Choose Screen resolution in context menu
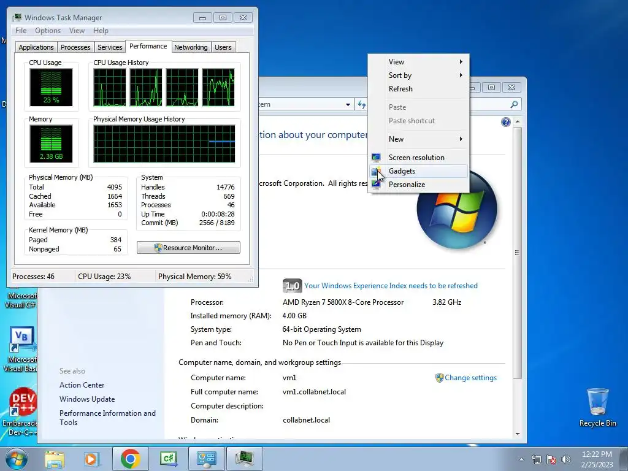This screenshot has height=471, width=628. click(x=418, y=158)
